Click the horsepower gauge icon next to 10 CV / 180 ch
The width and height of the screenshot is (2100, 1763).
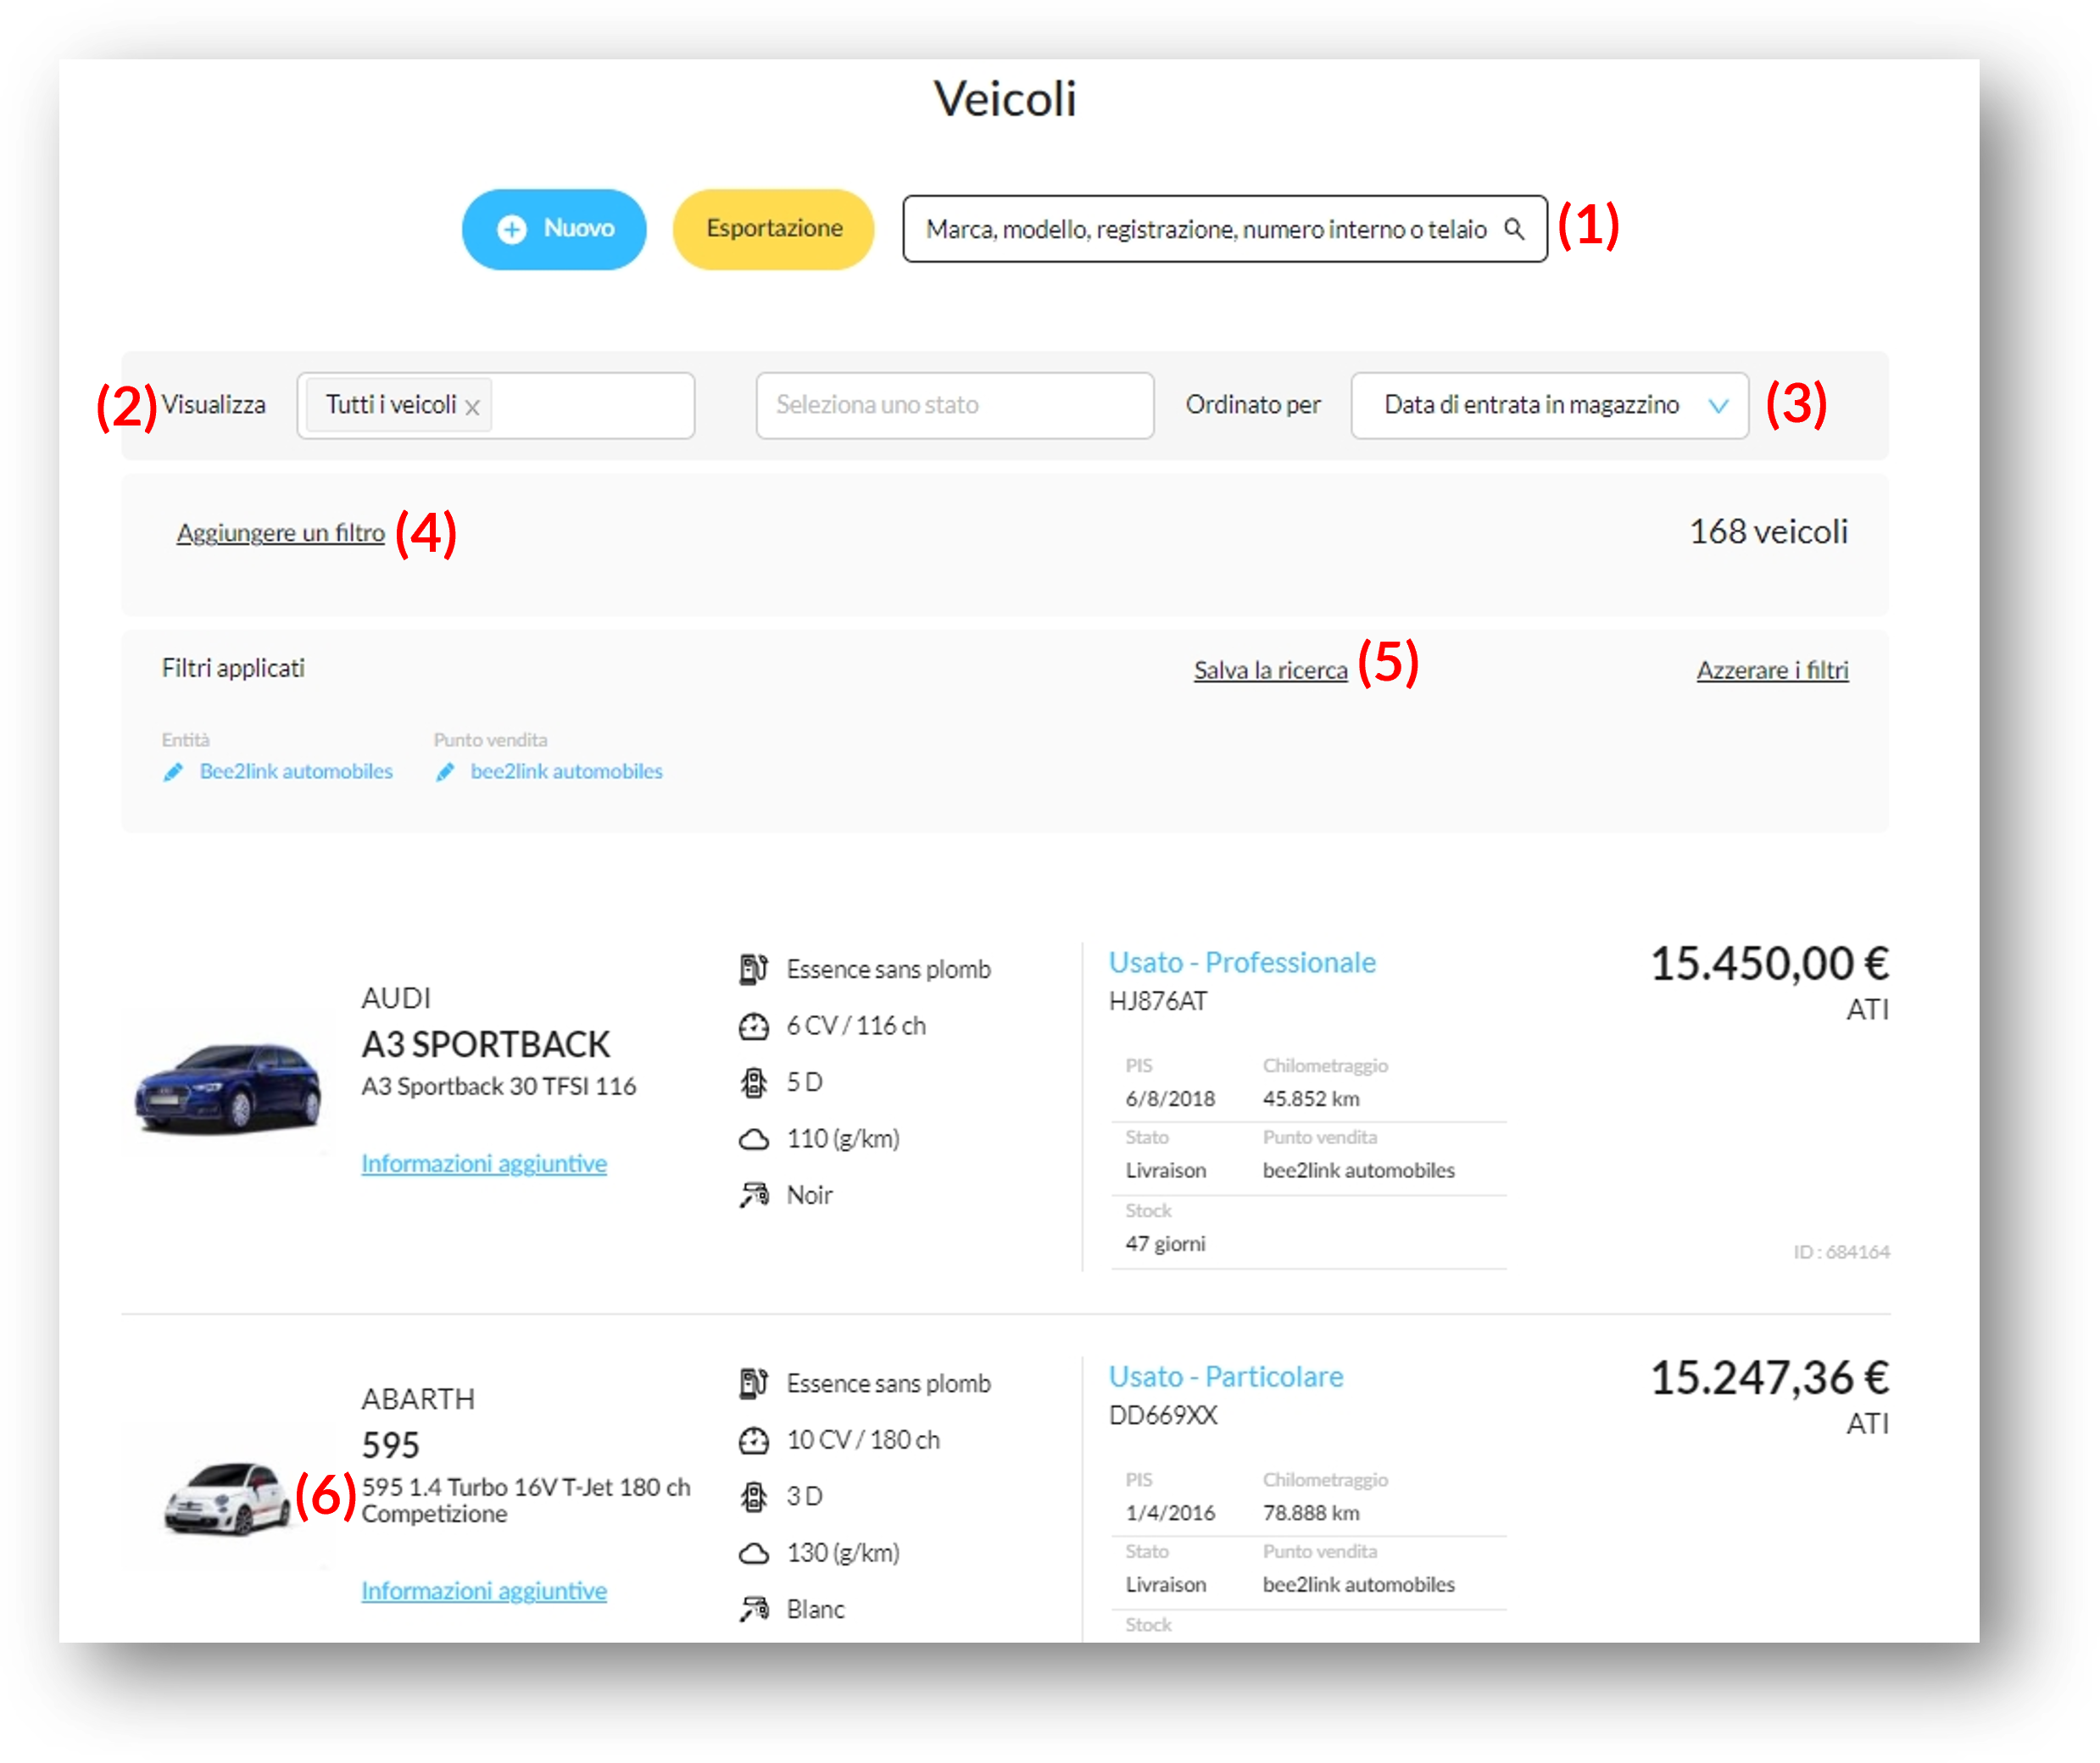pyautogui.click(x=753, y=1440)
